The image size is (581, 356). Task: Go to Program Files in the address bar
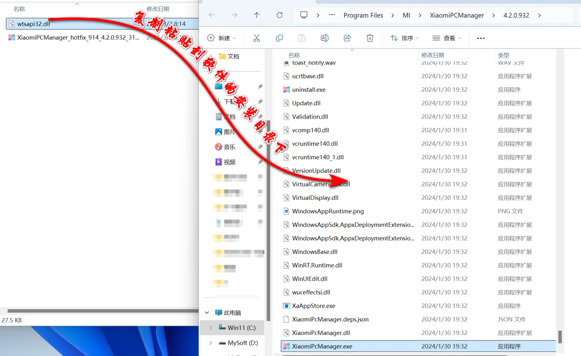[x=363, y=15]
